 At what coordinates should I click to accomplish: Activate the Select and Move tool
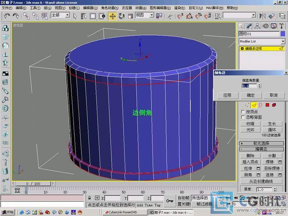[113, 16]
